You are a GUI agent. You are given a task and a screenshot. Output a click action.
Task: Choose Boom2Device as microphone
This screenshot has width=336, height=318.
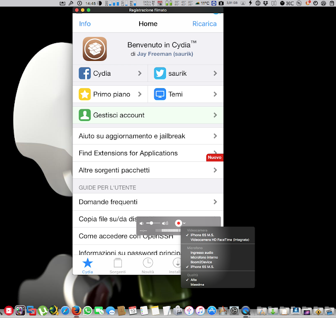tap(201, 262)
